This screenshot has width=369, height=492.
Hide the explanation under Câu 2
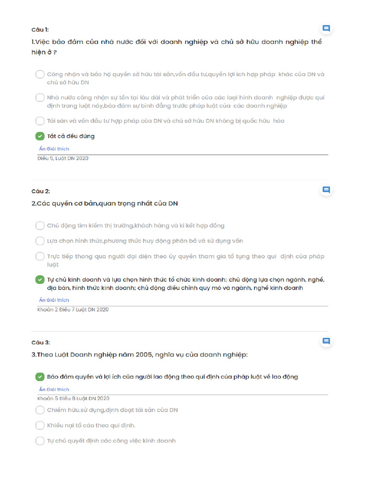point(54,300)
